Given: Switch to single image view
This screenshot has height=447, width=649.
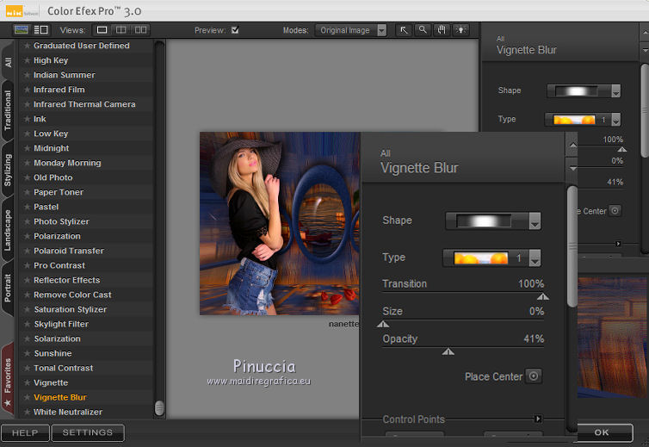Looking at the screenshot, I should click(x=102, y=30).
